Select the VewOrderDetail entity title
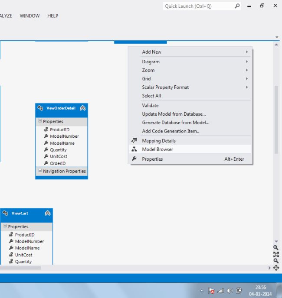The height and width of the screenshot is (298, 282). coord(61,108)
